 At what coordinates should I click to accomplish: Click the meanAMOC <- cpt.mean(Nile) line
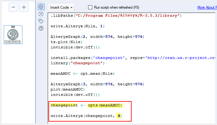(x=83, y=74)
